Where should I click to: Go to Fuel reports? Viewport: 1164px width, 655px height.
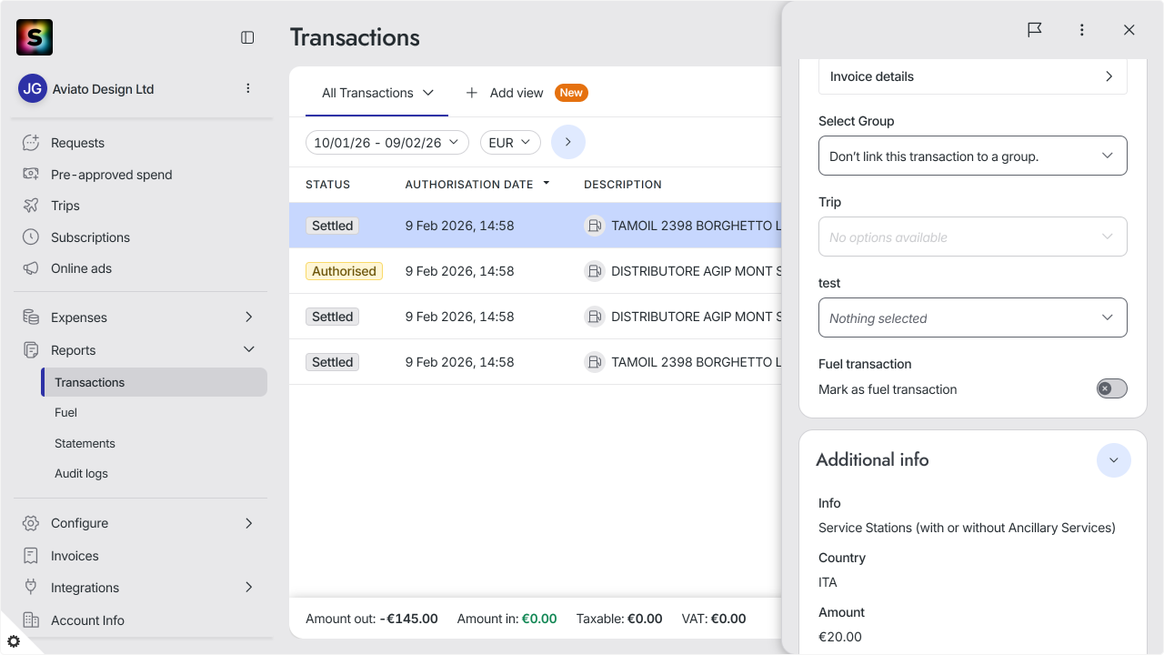65,412
